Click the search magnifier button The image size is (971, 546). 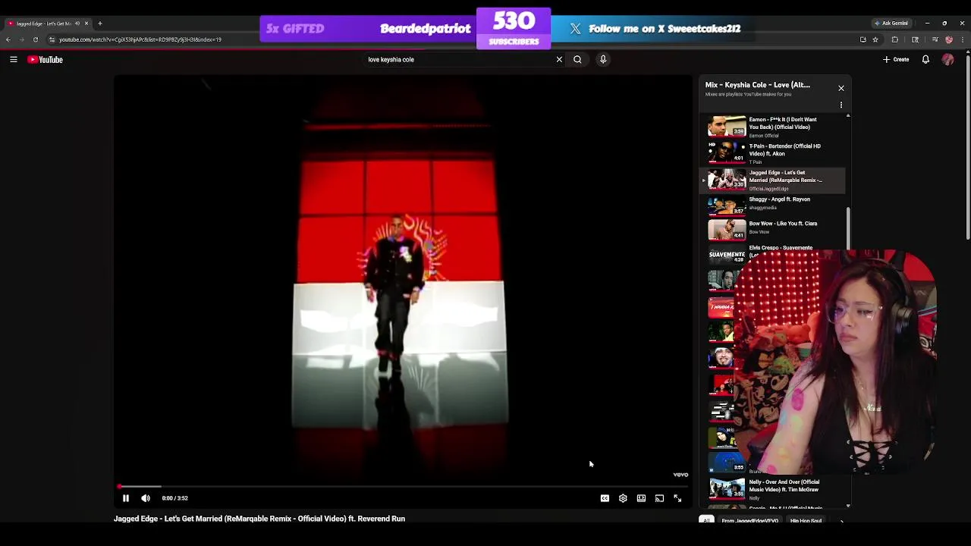[577, 59]
